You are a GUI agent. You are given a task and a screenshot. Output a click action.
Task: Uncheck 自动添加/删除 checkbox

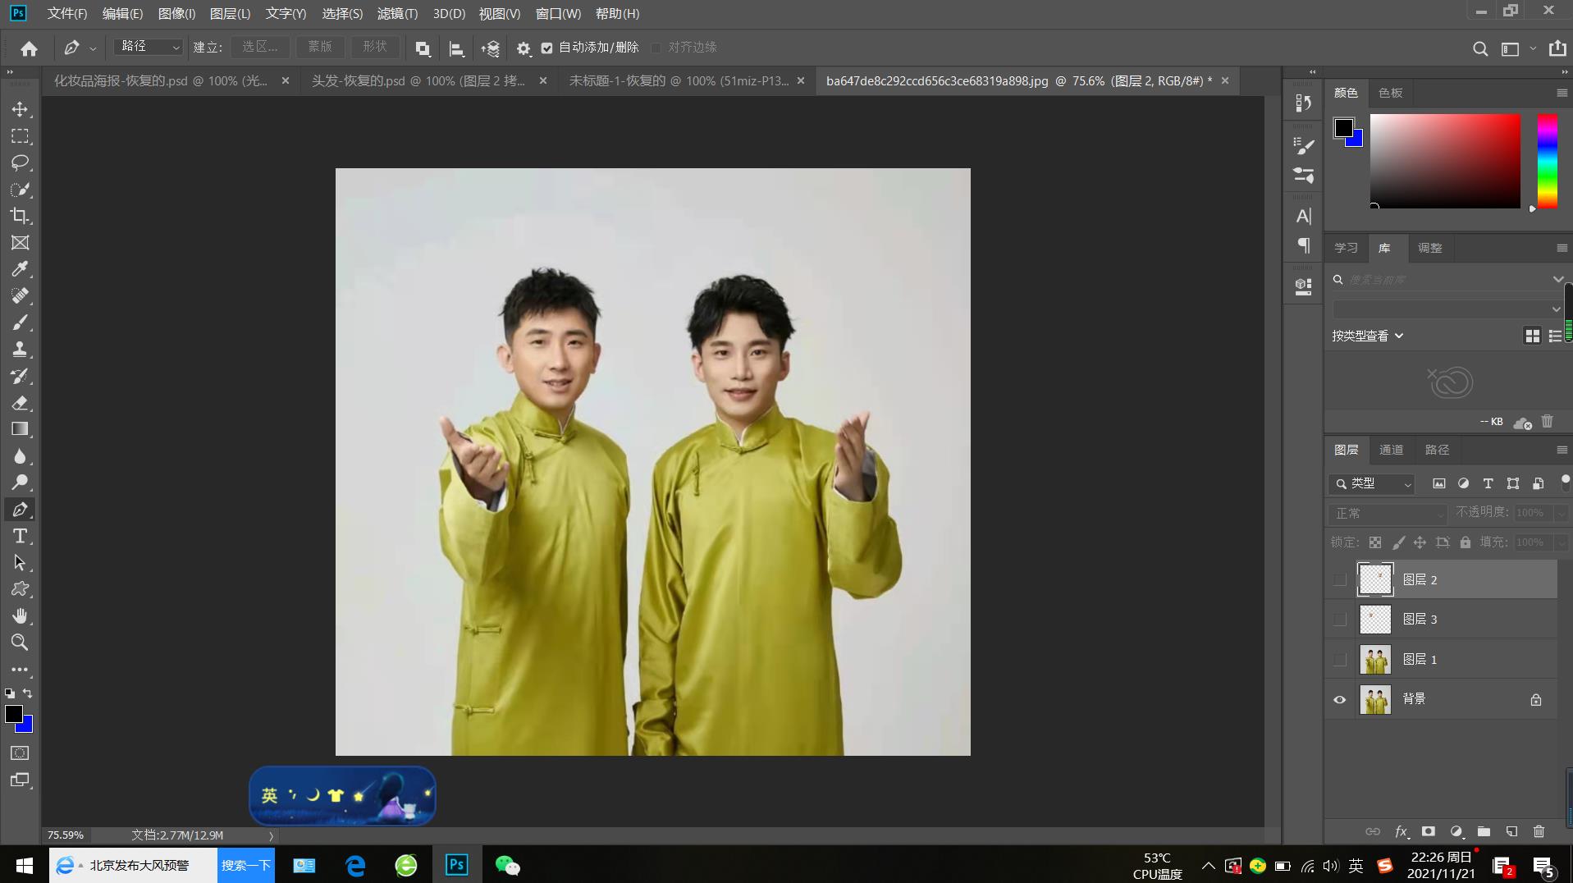tap(547, 48)
